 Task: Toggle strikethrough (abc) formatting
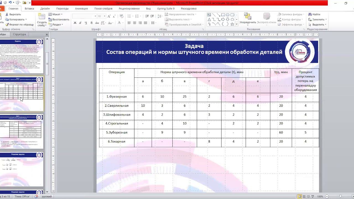click(x=97, y=23)
